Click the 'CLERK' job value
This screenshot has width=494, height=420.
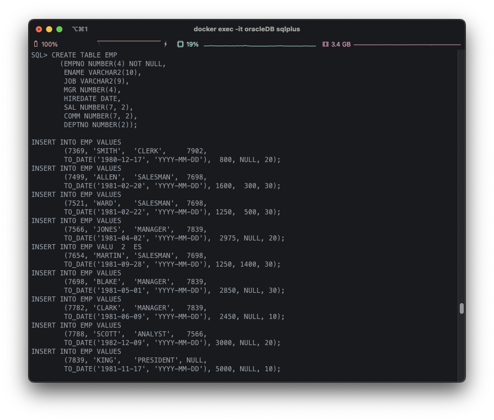pyautogui.click(x=149, y=151)
